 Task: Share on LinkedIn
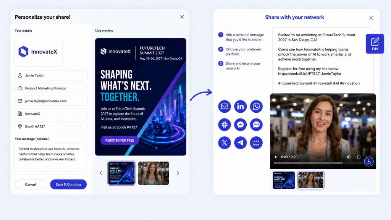(241, 107)
